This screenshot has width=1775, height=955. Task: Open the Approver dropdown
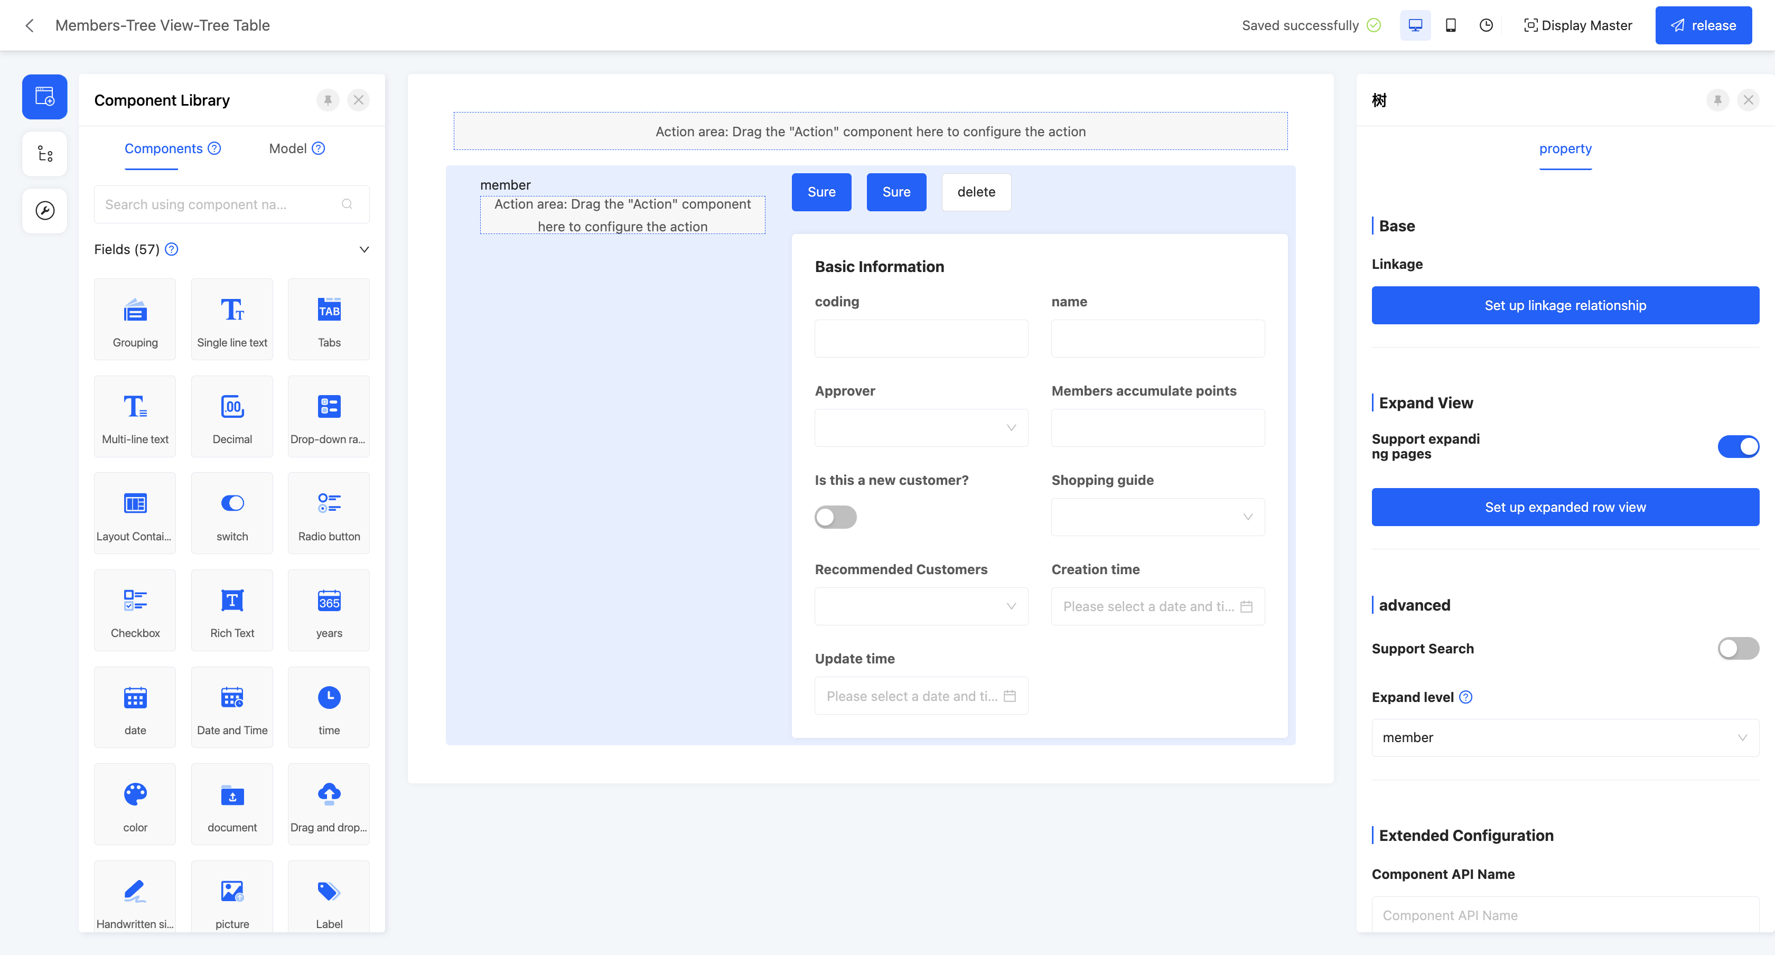(x=921, y=428)
